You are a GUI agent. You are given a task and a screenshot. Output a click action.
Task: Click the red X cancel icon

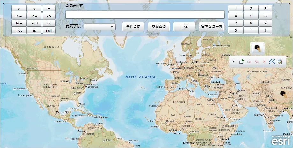(264, 62)
